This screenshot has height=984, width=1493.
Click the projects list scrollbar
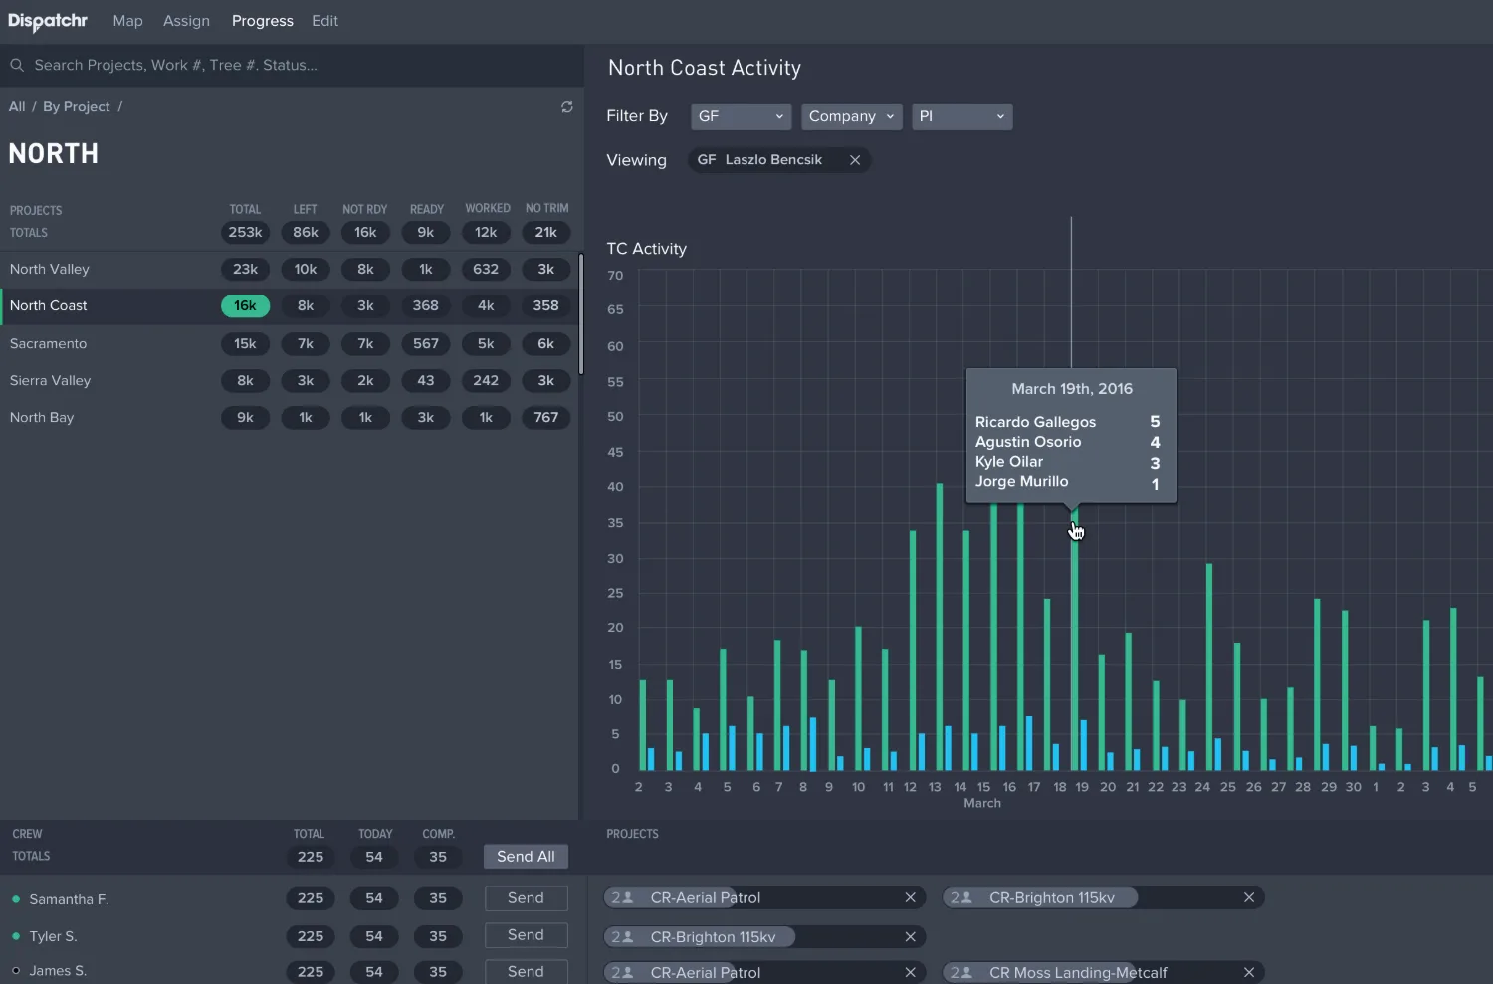coord(581,314)
